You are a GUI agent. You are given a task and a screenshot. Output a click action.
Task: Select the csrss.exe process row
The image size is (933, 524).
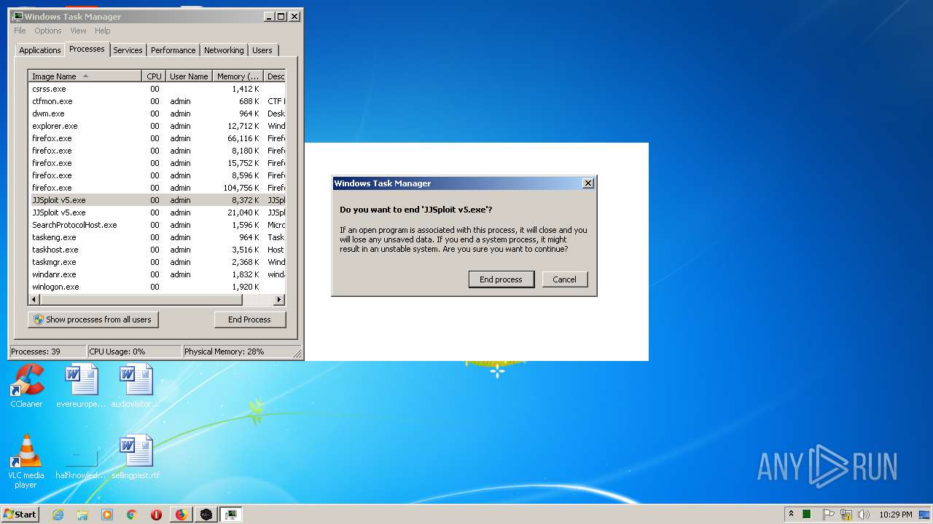coord(157,89)
